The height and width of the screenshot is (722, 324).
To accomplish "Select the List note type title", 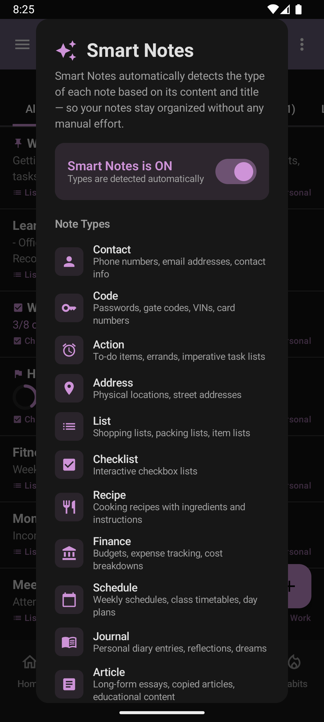I will tap(102, 421).
